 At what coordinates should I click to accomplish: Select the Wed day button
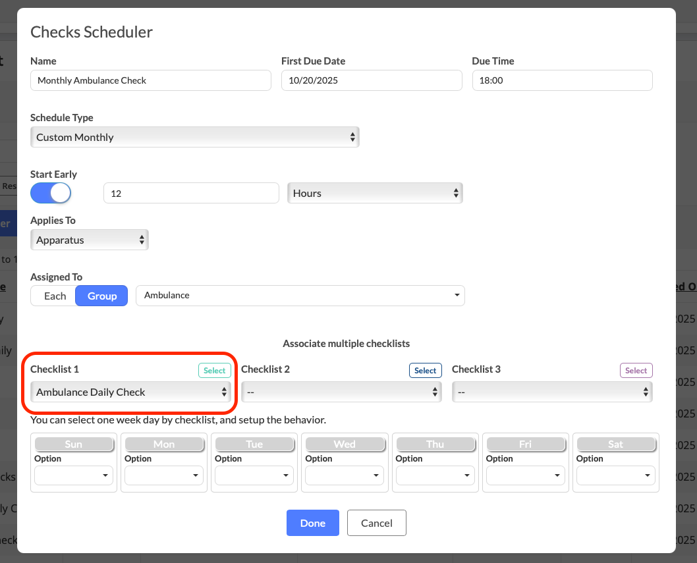(x=345, y=444)
